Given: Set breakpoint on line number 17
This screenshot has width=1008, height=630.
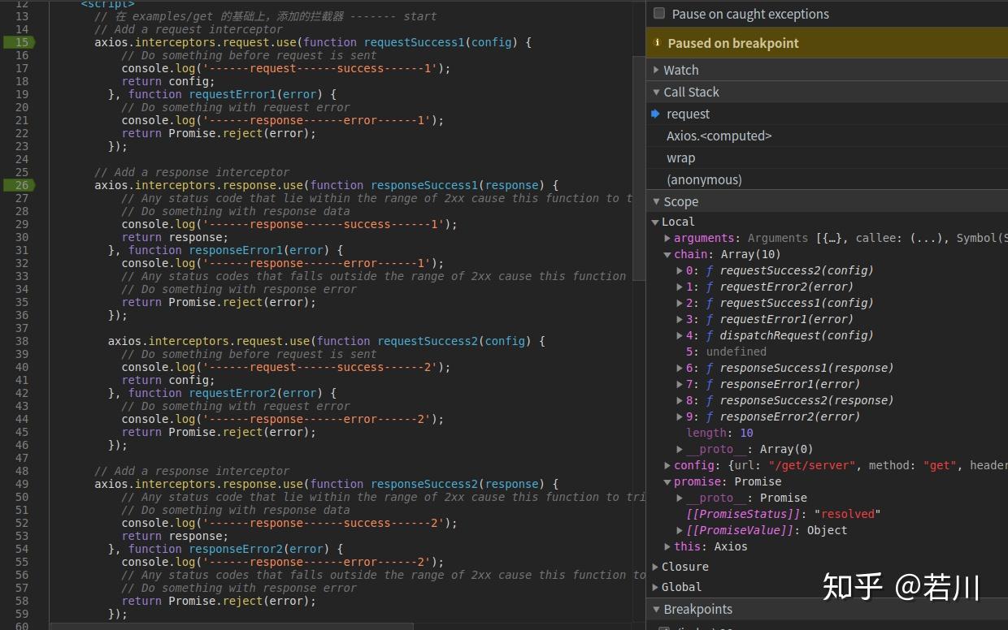Looking at the screenshot, I should pos(21,68).
